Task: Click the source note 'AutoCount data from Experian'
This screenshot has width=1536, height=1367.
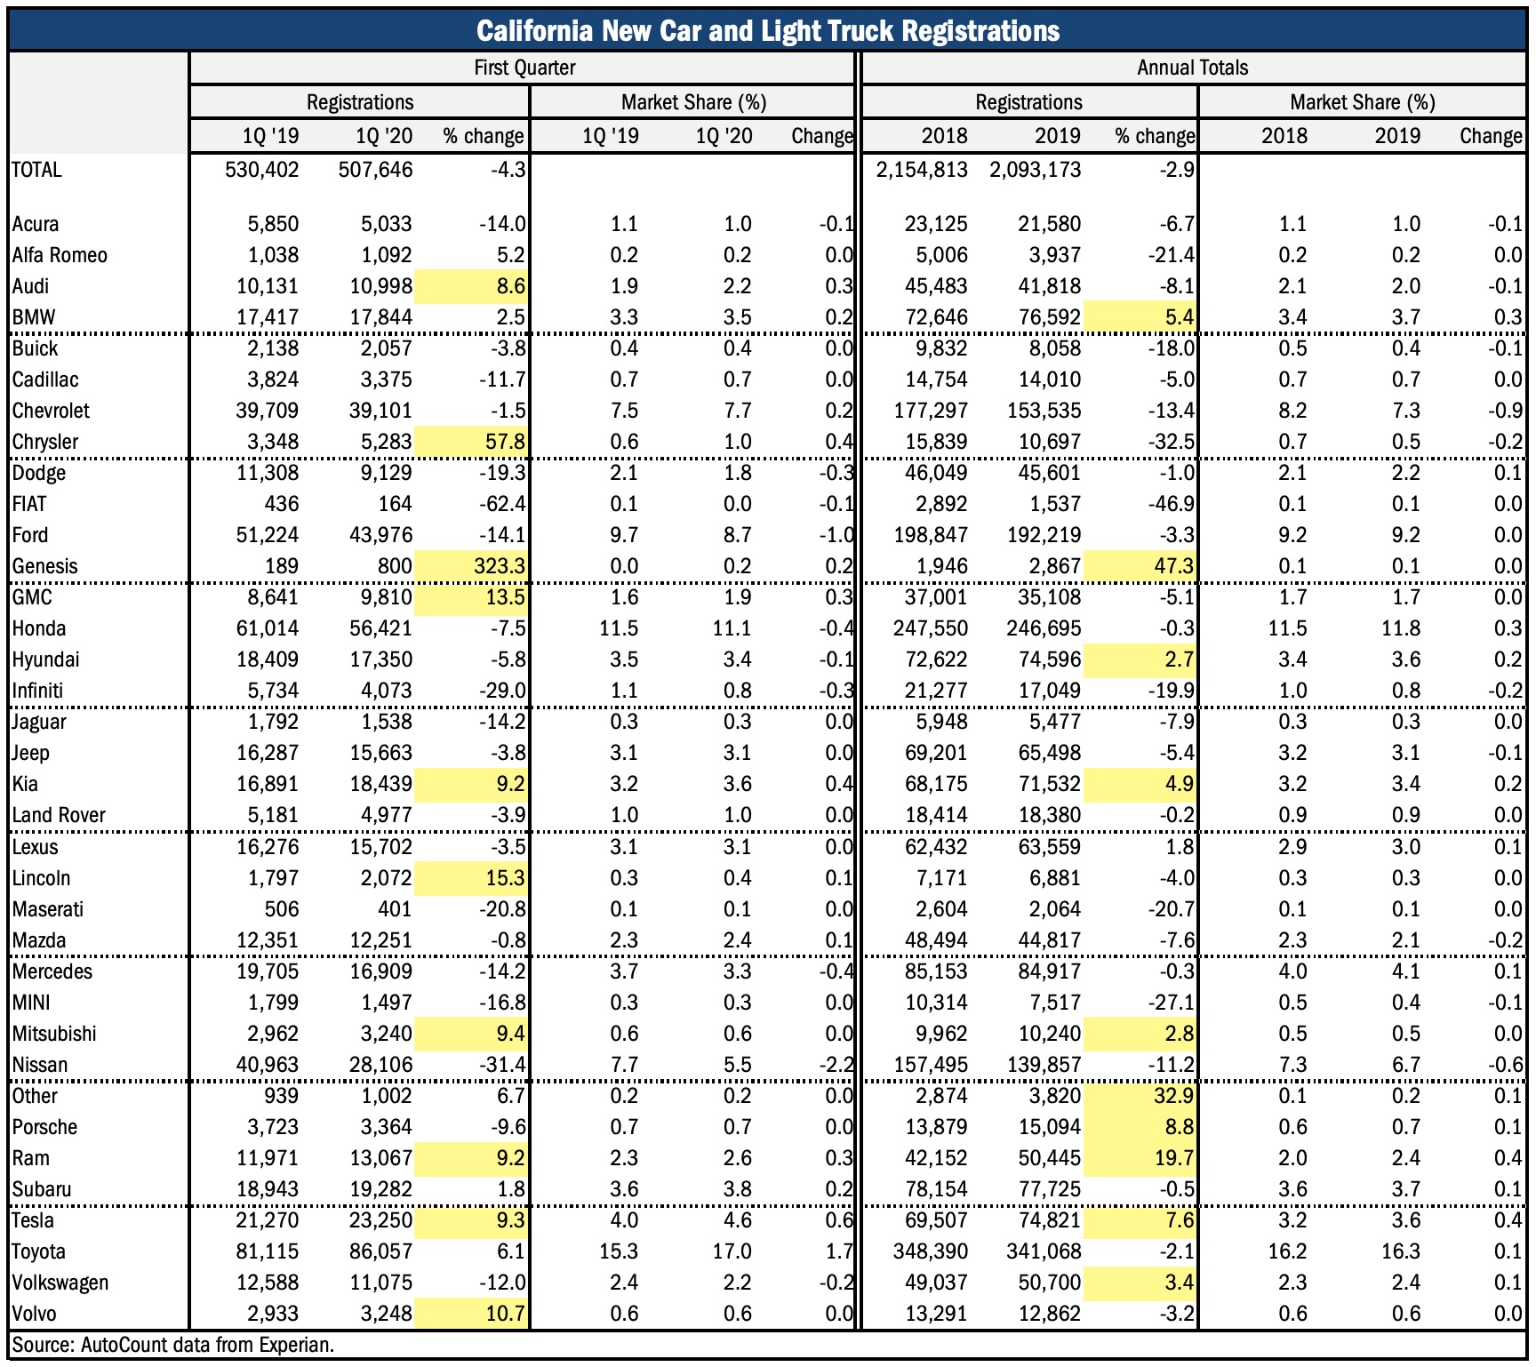Action: pyautogui.click(x=172, y=1344)
